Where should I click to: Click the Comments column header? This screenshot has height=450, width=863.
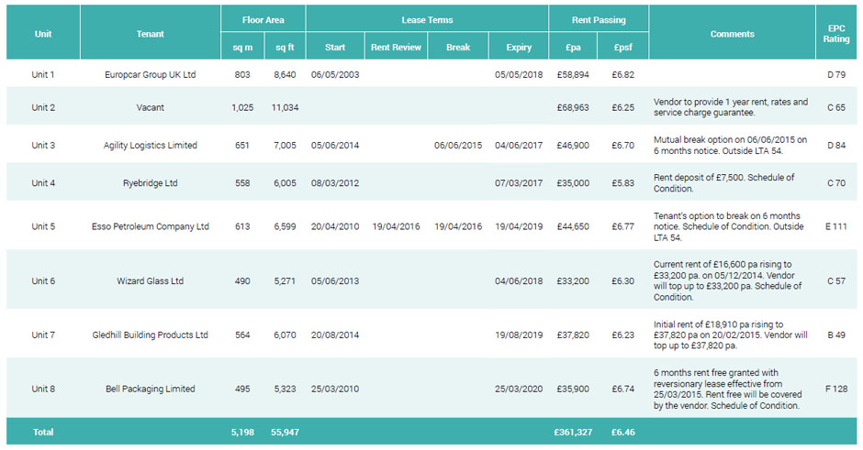tap(732, 34)
